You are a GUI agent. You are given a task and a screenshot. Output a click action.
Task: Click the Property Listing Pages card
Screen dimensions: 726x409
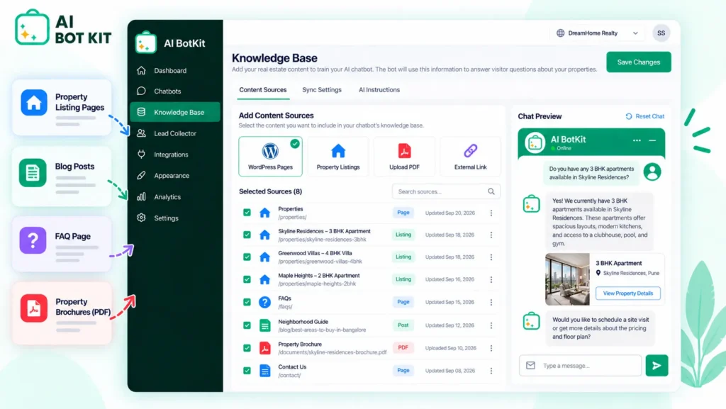click(62, 107)
